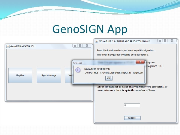This screenshot has height=135, width=180.
Task: Click the error tolerance input field containing 5
Action: click(132, 105)
